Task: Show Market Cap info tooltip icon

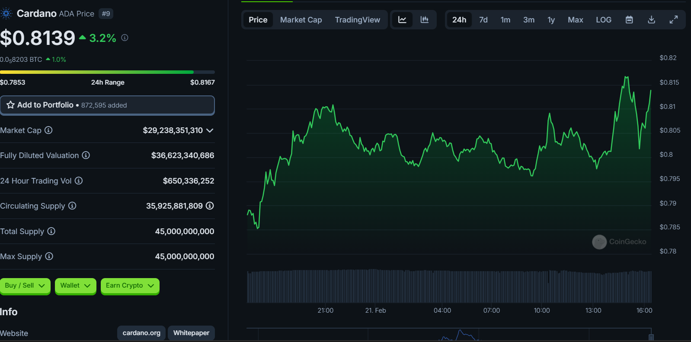Action: [48, 130]
